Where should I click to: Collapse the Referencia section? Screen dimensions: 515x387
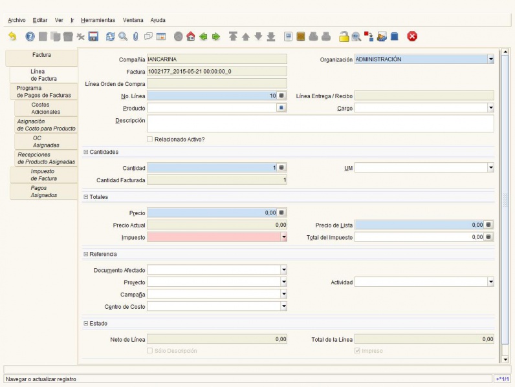pos(85,254)
